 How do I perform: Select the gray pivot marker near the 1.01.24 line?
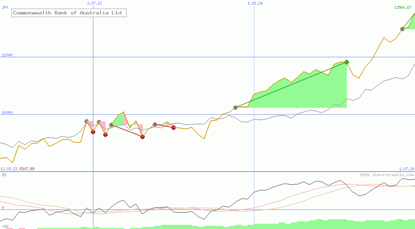[x=235, y=108]
